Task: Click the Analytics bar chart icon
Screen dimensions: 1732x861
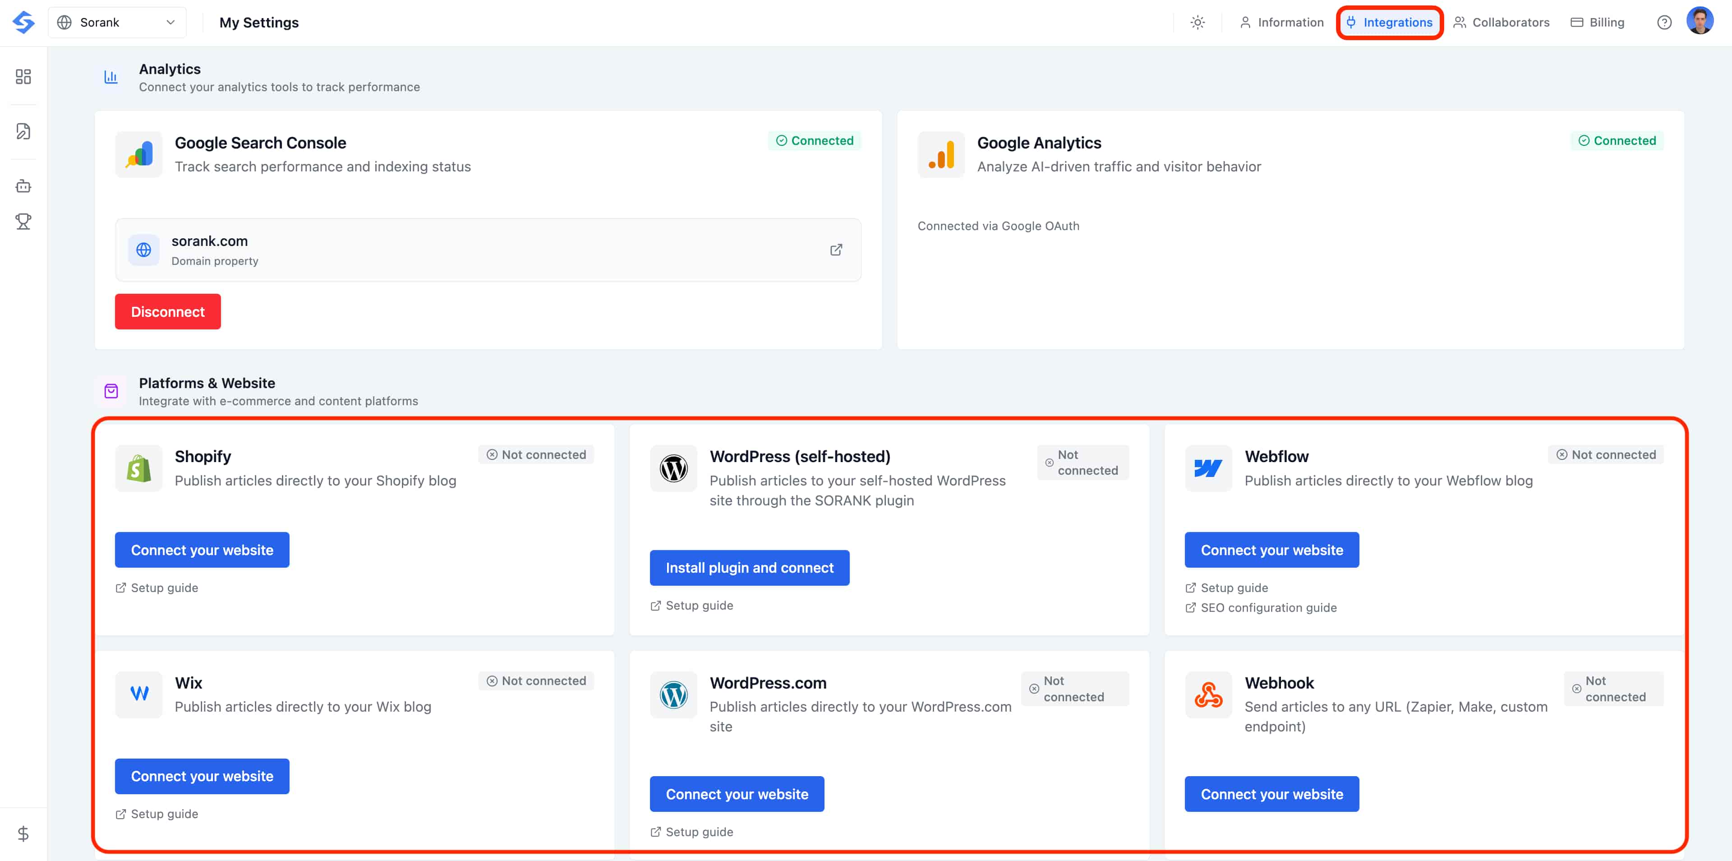Action: 111,77
